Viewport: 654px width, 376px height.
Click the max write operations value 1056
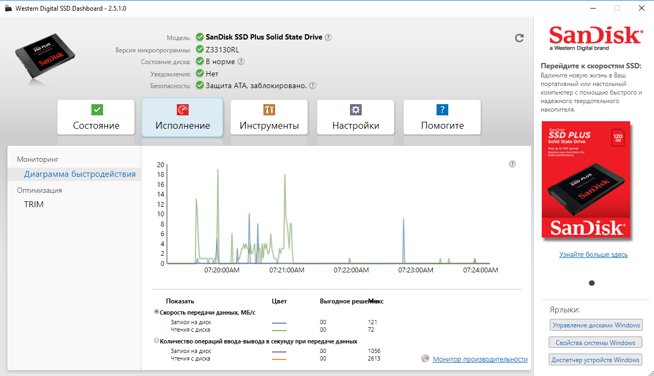pos(374,351)
